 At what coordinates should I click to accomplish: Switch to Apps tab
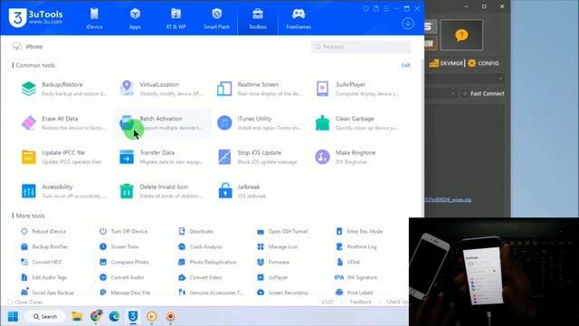135,18
